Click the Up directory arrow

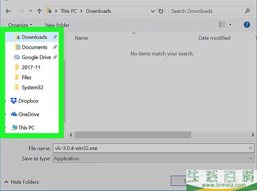click(39, 11)
